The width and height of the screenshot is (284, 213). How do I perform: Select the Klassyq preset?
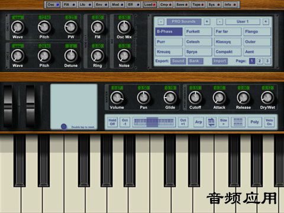click(228, 42)
